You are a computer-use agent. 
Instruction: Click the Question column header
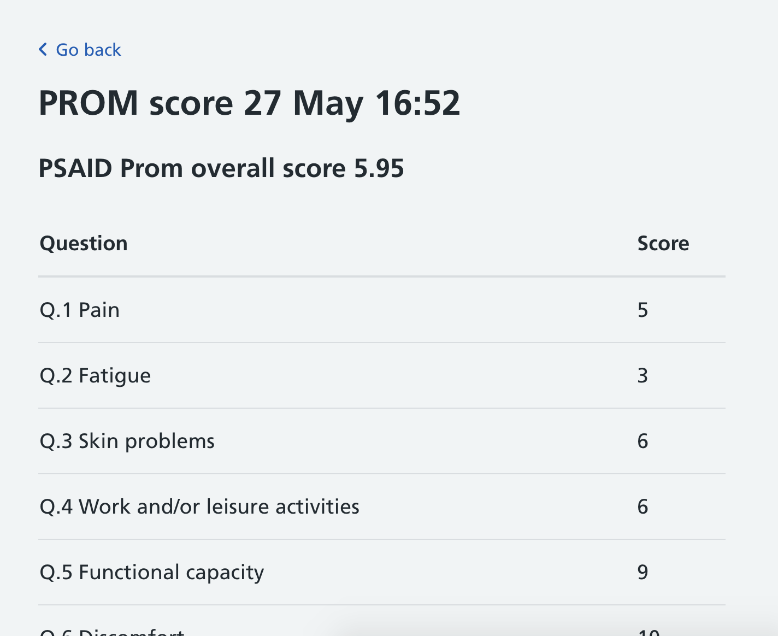click(84, 244)
